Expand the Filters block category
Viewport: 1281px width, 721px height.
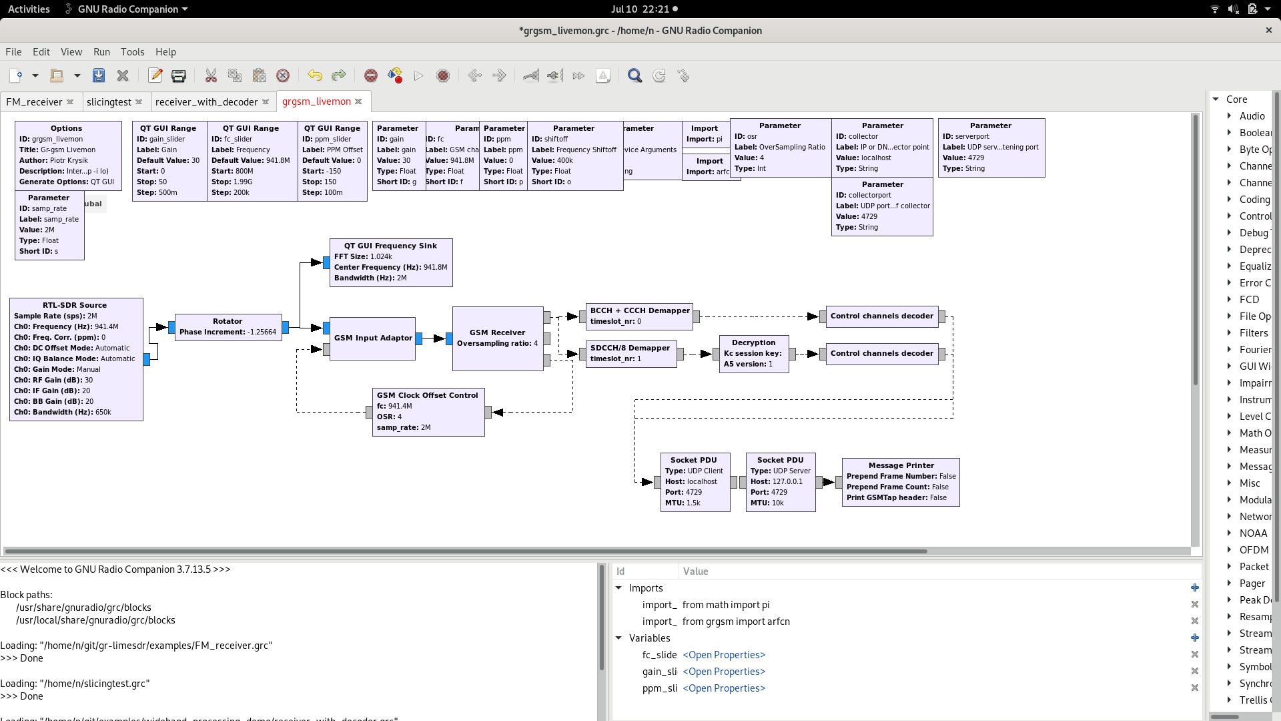coord(1229,332)
